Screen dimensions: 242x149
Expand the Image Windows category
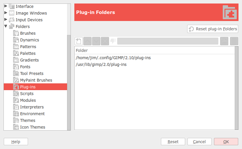[x=6, y=13]
